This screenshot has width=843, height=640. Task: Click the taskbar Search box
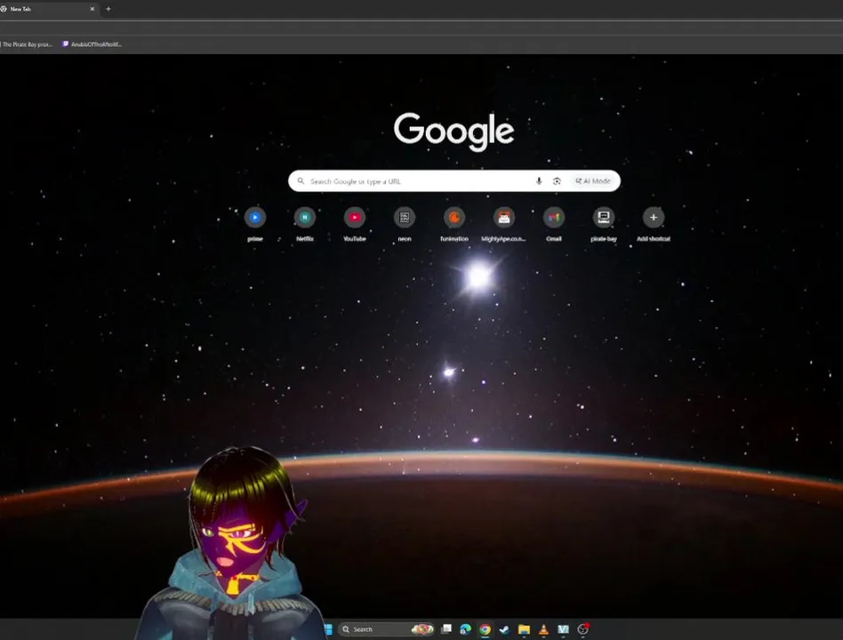[387, 629]
